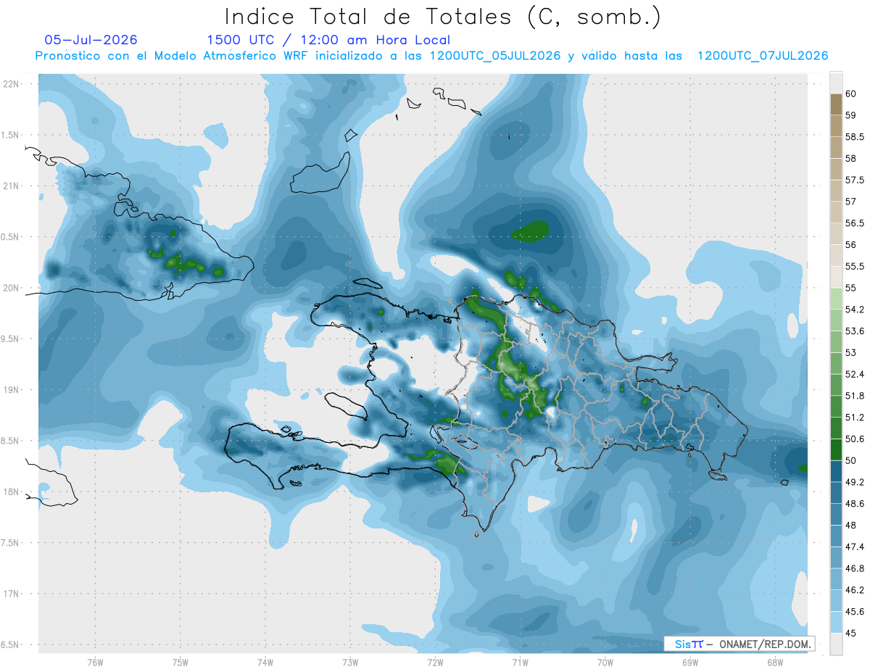Click the colorbar value 55.5

coord(855,266)
